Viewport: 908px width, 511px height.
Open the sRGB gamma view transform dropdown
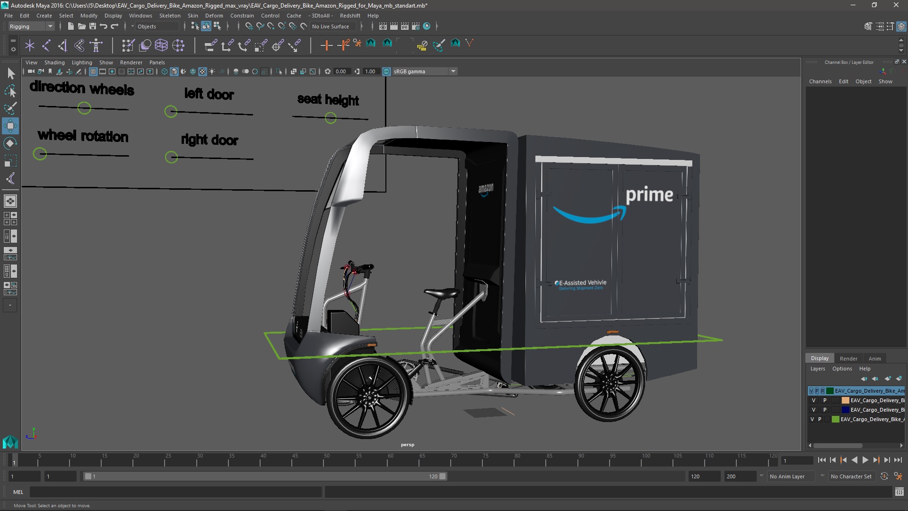point(425,71)
